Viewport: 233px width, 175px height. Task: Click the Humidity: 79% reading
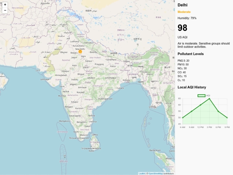[187, 18]
